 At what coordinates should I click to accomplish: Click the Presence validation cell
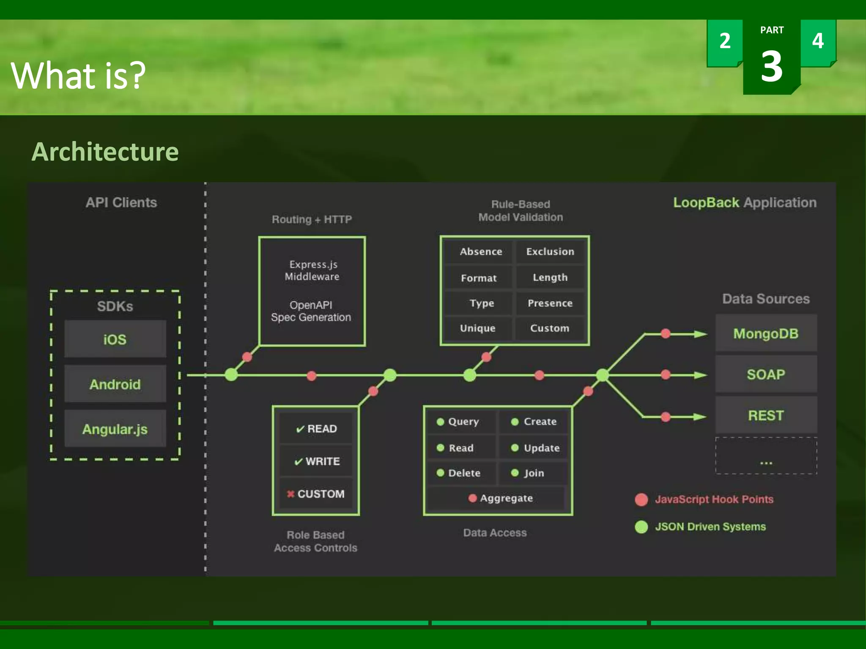[550, 303]
